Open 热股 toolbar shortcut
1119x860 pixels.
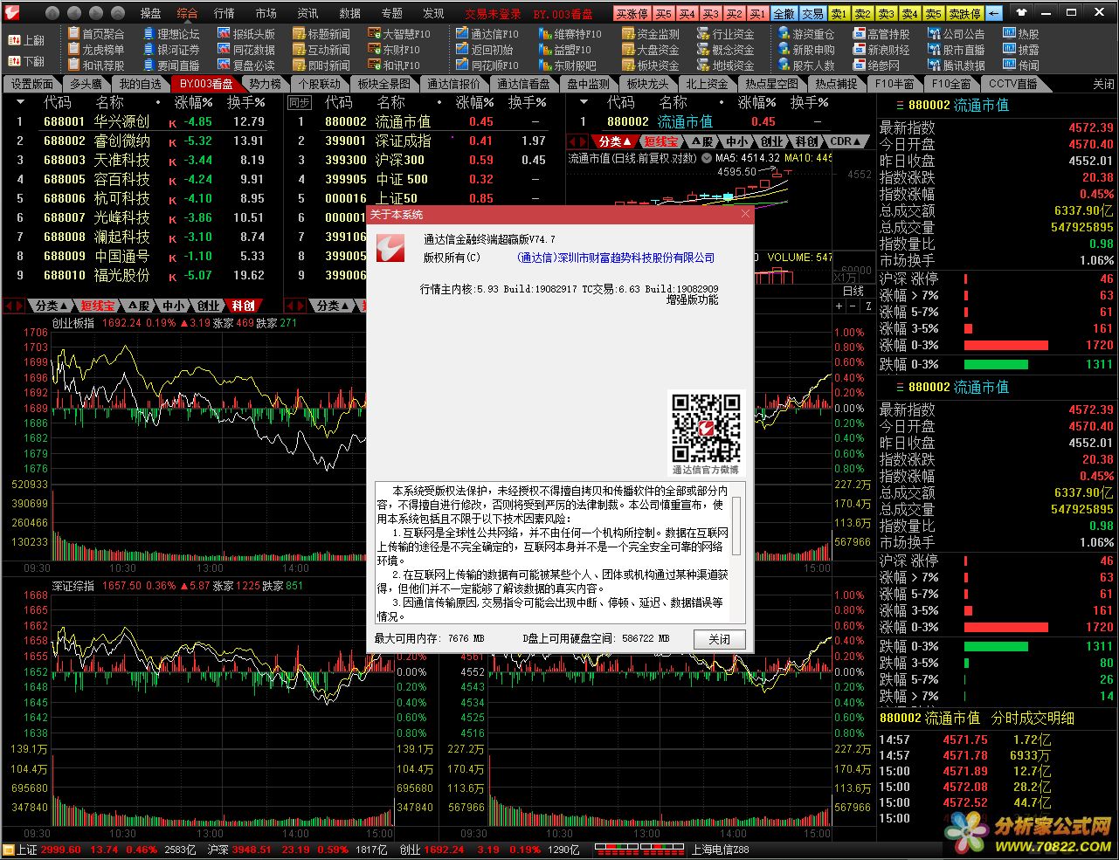pos(1021,34)
